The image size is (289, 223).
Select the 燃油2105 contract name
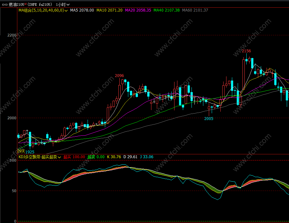tap(17, 4)
